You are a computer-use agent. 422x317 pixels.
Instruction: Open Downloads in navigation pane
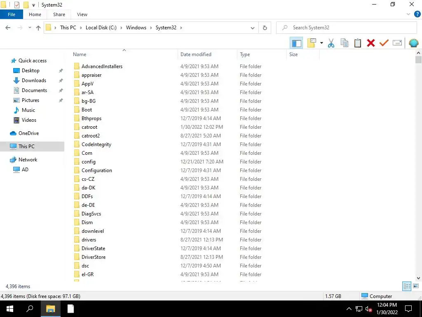click(34, 80)
